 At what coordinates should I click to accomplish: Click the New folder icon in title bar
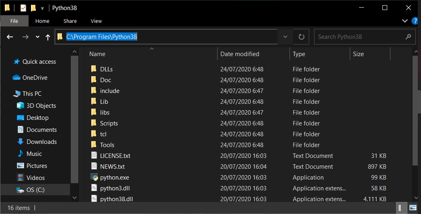[33, 8]
